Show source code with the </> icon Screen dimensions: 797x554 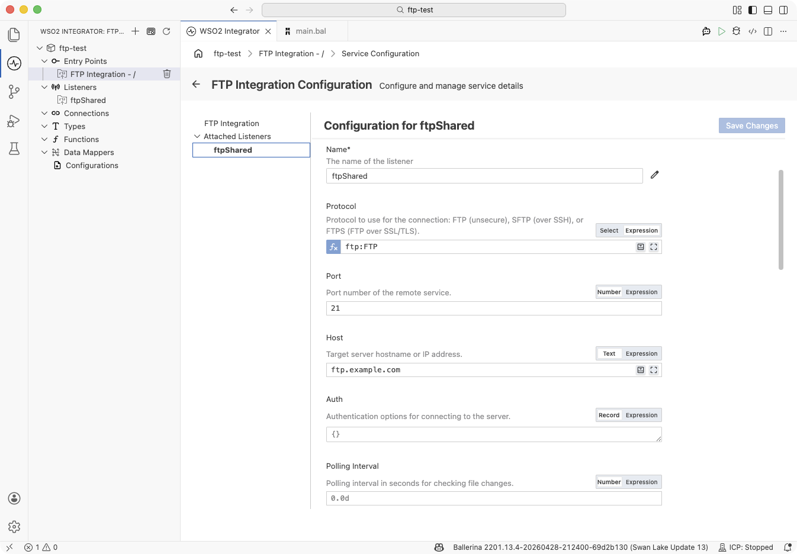753,31
